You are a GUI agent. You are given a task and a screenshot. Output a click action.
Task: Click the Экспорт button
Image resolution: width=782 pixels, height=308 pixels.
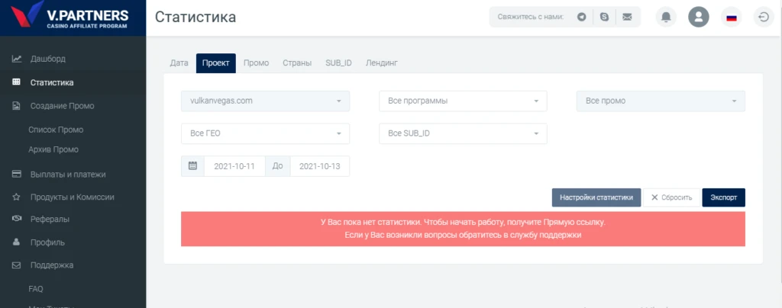[x=724, y=197]
